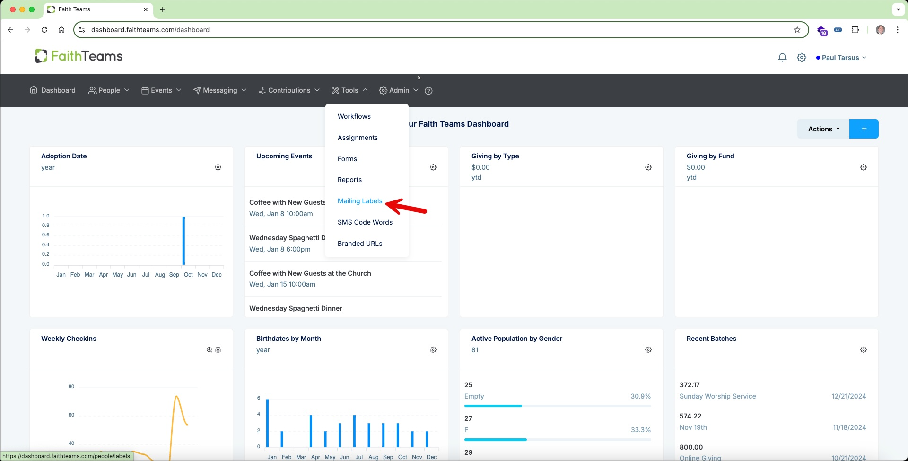Select Mailing Labels from Tools menu
Screen dimensions: 908x461
click(x=360, y=201)
